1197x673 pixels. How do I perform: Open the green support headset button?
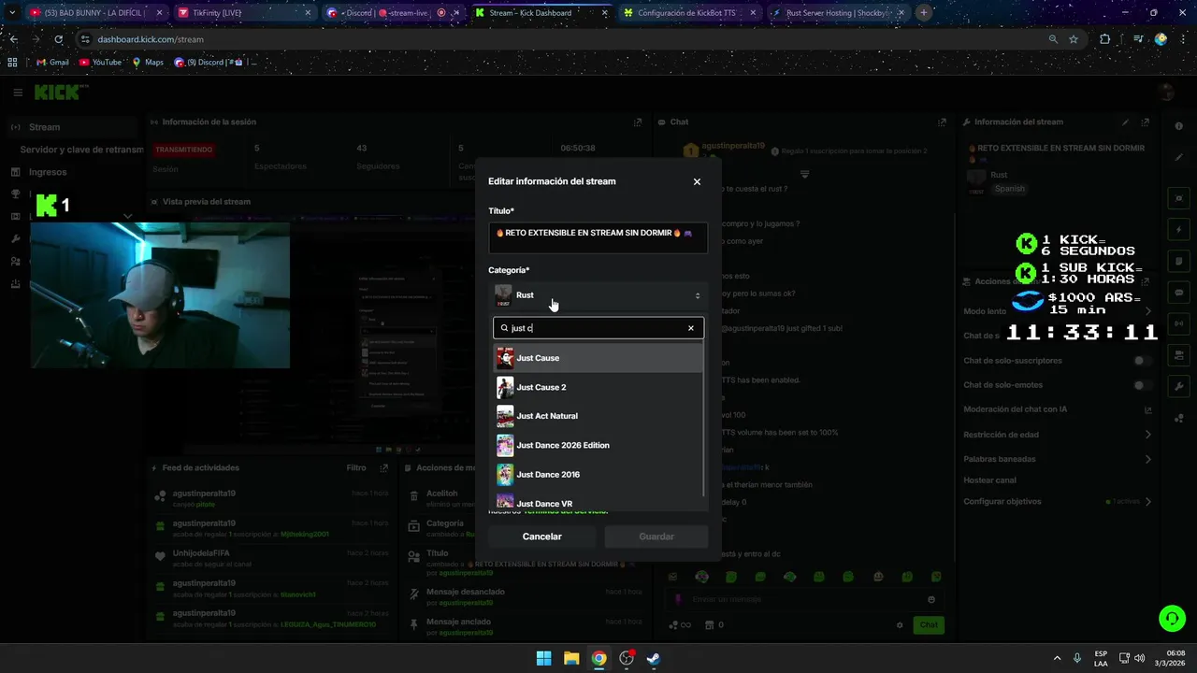[1171, 618]
